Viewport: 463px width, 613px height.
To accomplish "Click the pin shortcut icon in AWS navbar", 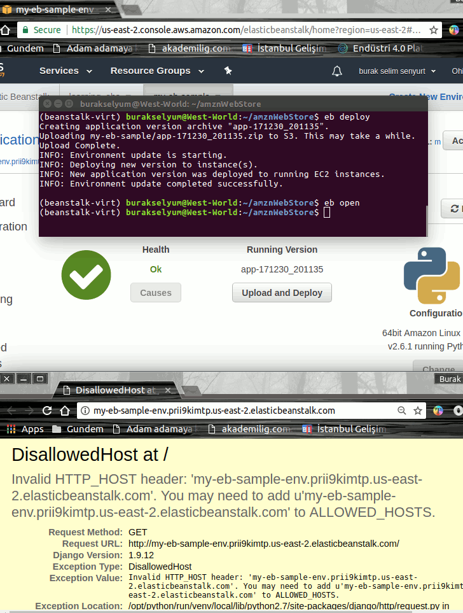I will click(x=228, y=71).
